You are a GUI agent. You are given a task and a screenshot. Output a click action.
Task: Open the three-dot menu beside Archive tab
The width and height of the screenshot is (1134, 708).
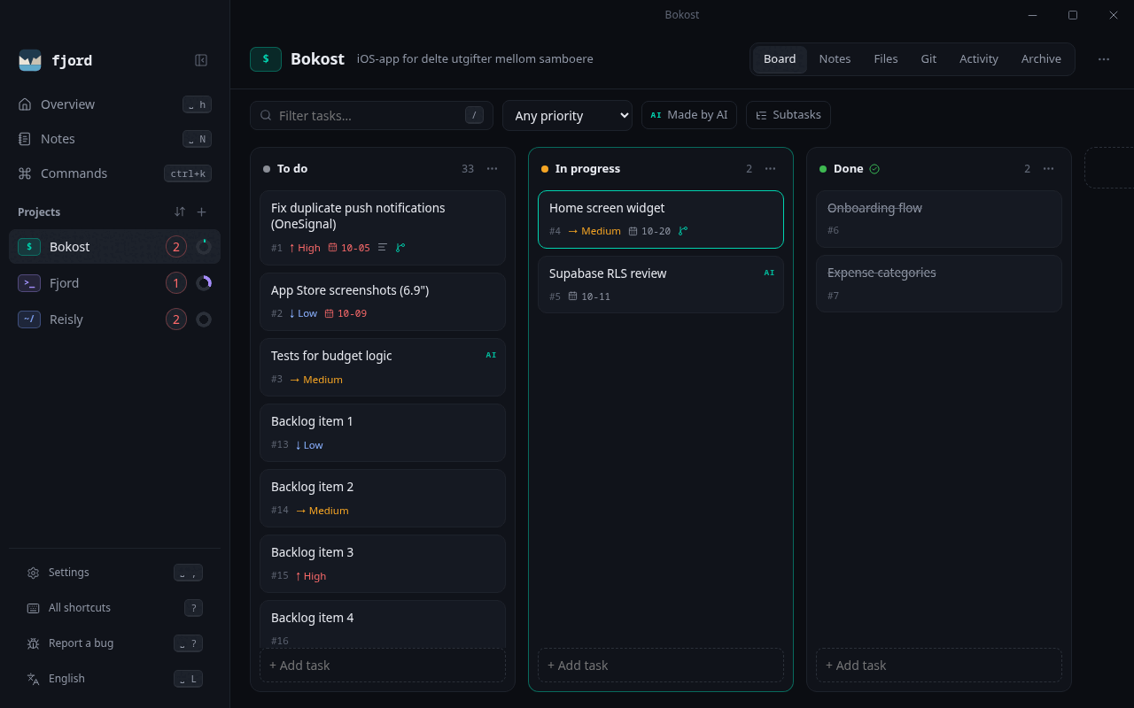(x=1104, y=59)
